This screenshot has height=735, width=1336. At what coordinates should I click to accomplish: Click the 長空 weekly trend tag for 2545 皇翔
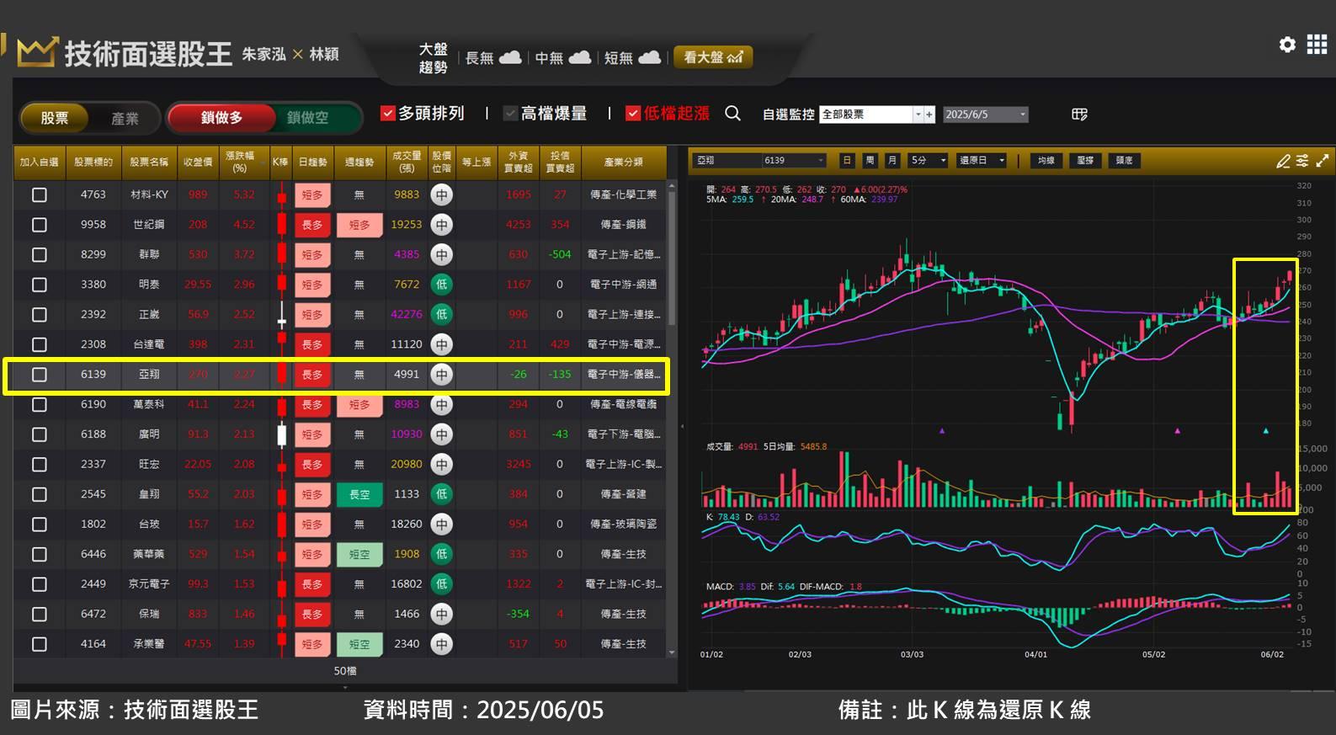359,494
